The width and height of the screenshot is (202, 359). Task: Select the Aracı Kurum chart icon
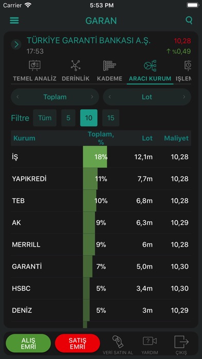150,66
